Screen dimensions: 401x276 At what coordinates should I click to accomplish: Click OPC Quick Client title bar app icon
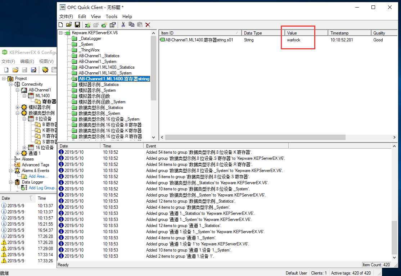click(x=62, y=7)
